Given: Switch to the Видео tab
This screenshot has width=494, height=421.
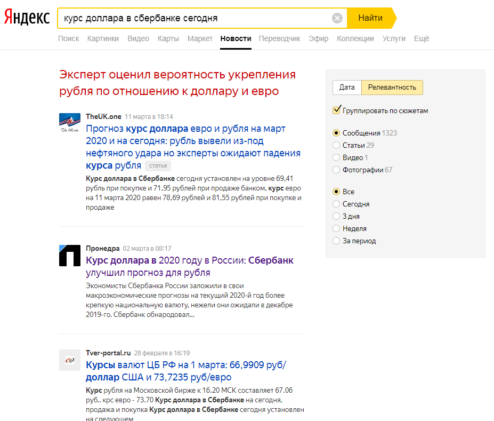Looking at the screenshot, I should [139, 38].
